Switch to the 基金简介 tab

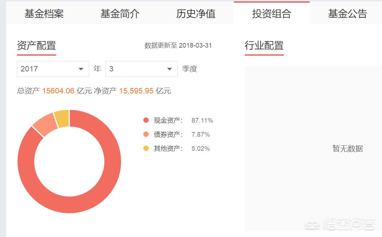point(120,14)
